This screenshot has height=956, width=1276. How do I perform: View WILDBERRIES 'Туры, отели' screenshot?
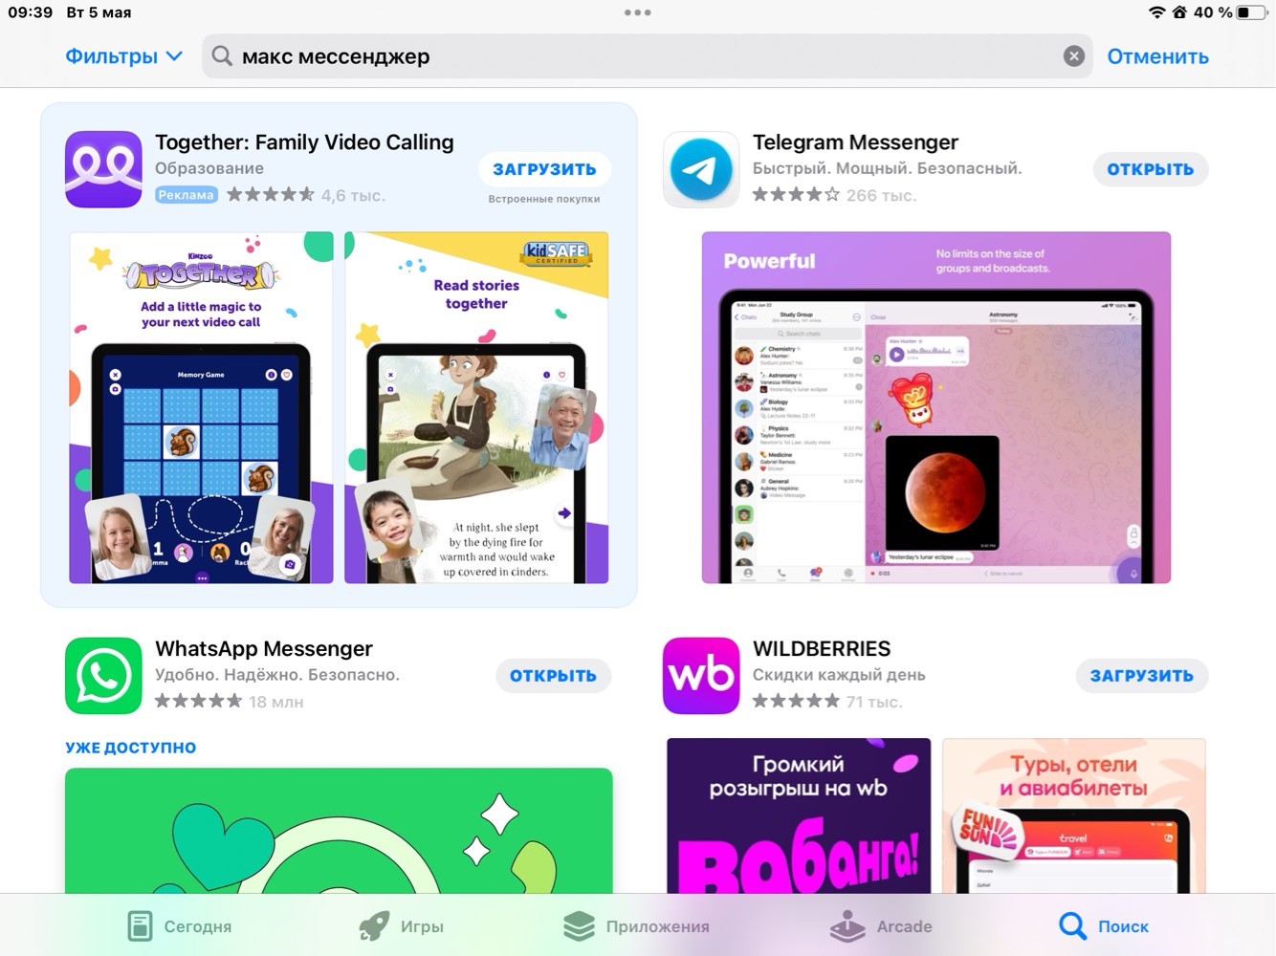point(1074,815)
